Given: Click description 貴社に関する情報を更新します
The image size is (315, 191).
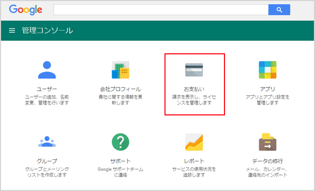Looking at the screenshot, I should (121, 100).
